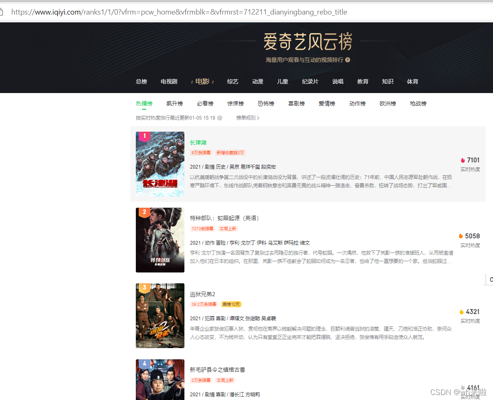Click the flame icon next to 7101

point(463,160)
